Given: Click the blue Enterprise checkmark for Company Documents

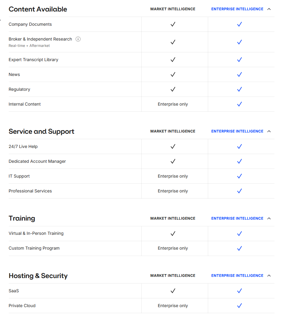Looking at the screenshot, I should coord(239,24).
